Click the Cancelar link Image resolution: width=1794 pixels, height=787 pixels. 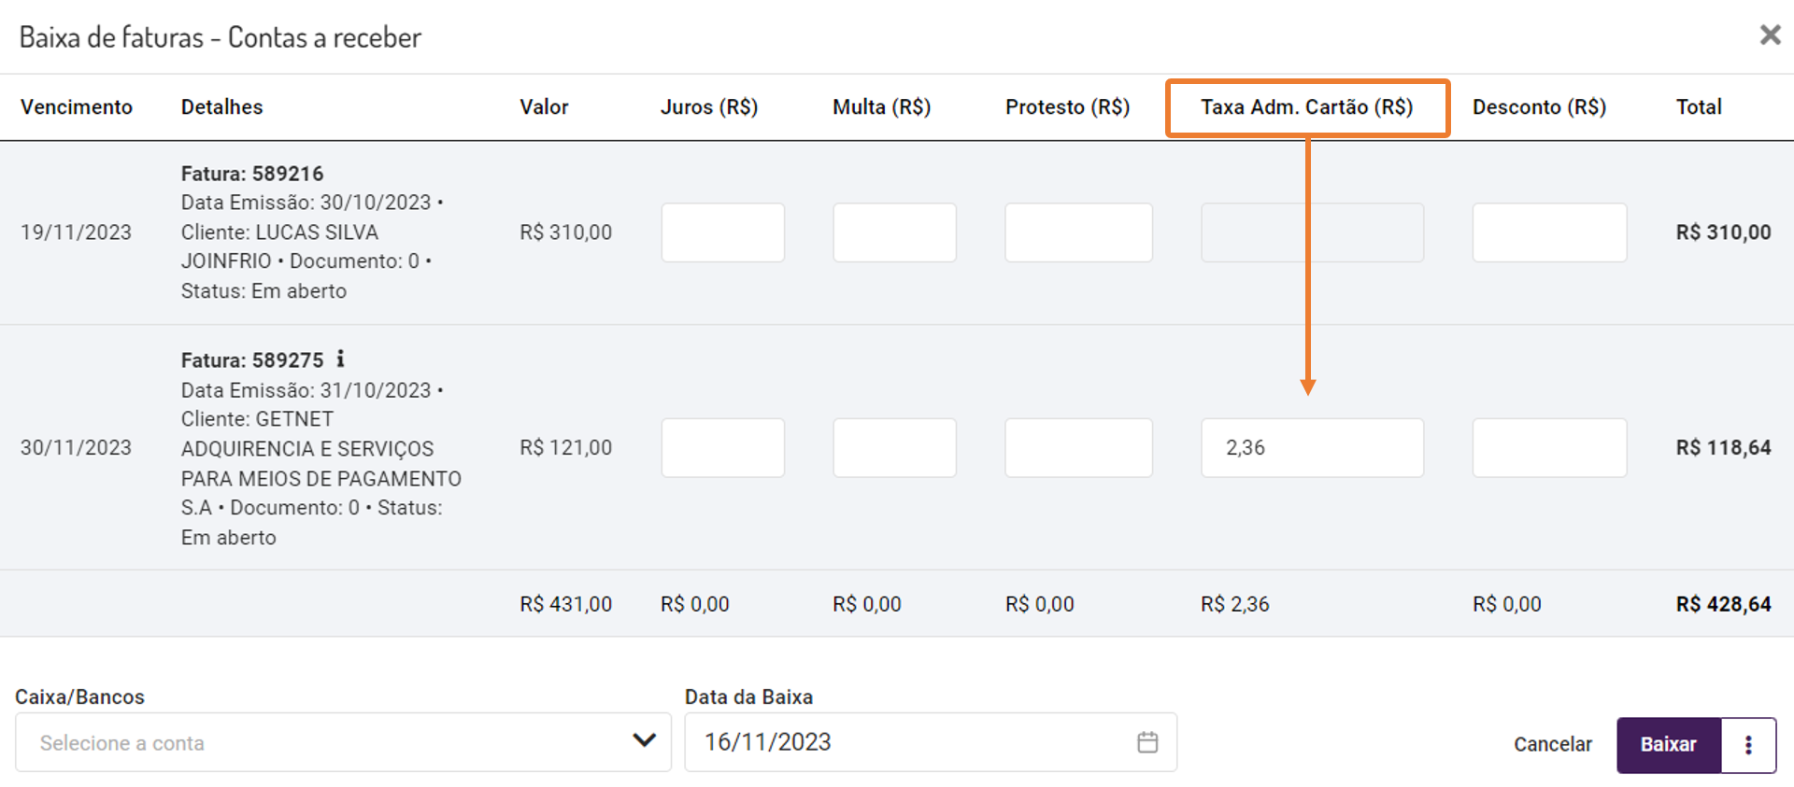(1553, 744)
